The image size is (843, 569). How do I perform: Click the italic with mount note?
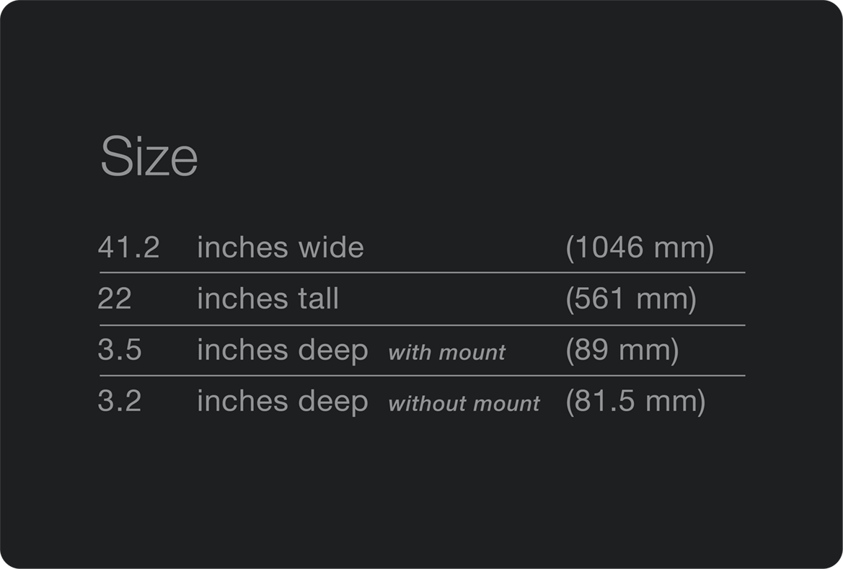[x=446, y=353]
